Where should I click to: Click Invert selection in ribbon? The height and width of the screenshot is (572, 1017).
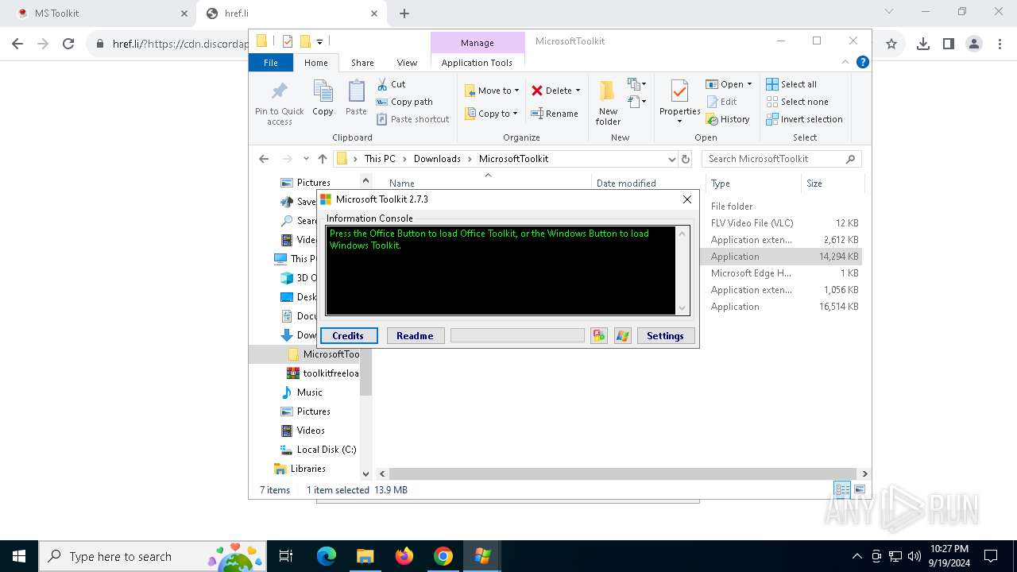coord(804,119)
